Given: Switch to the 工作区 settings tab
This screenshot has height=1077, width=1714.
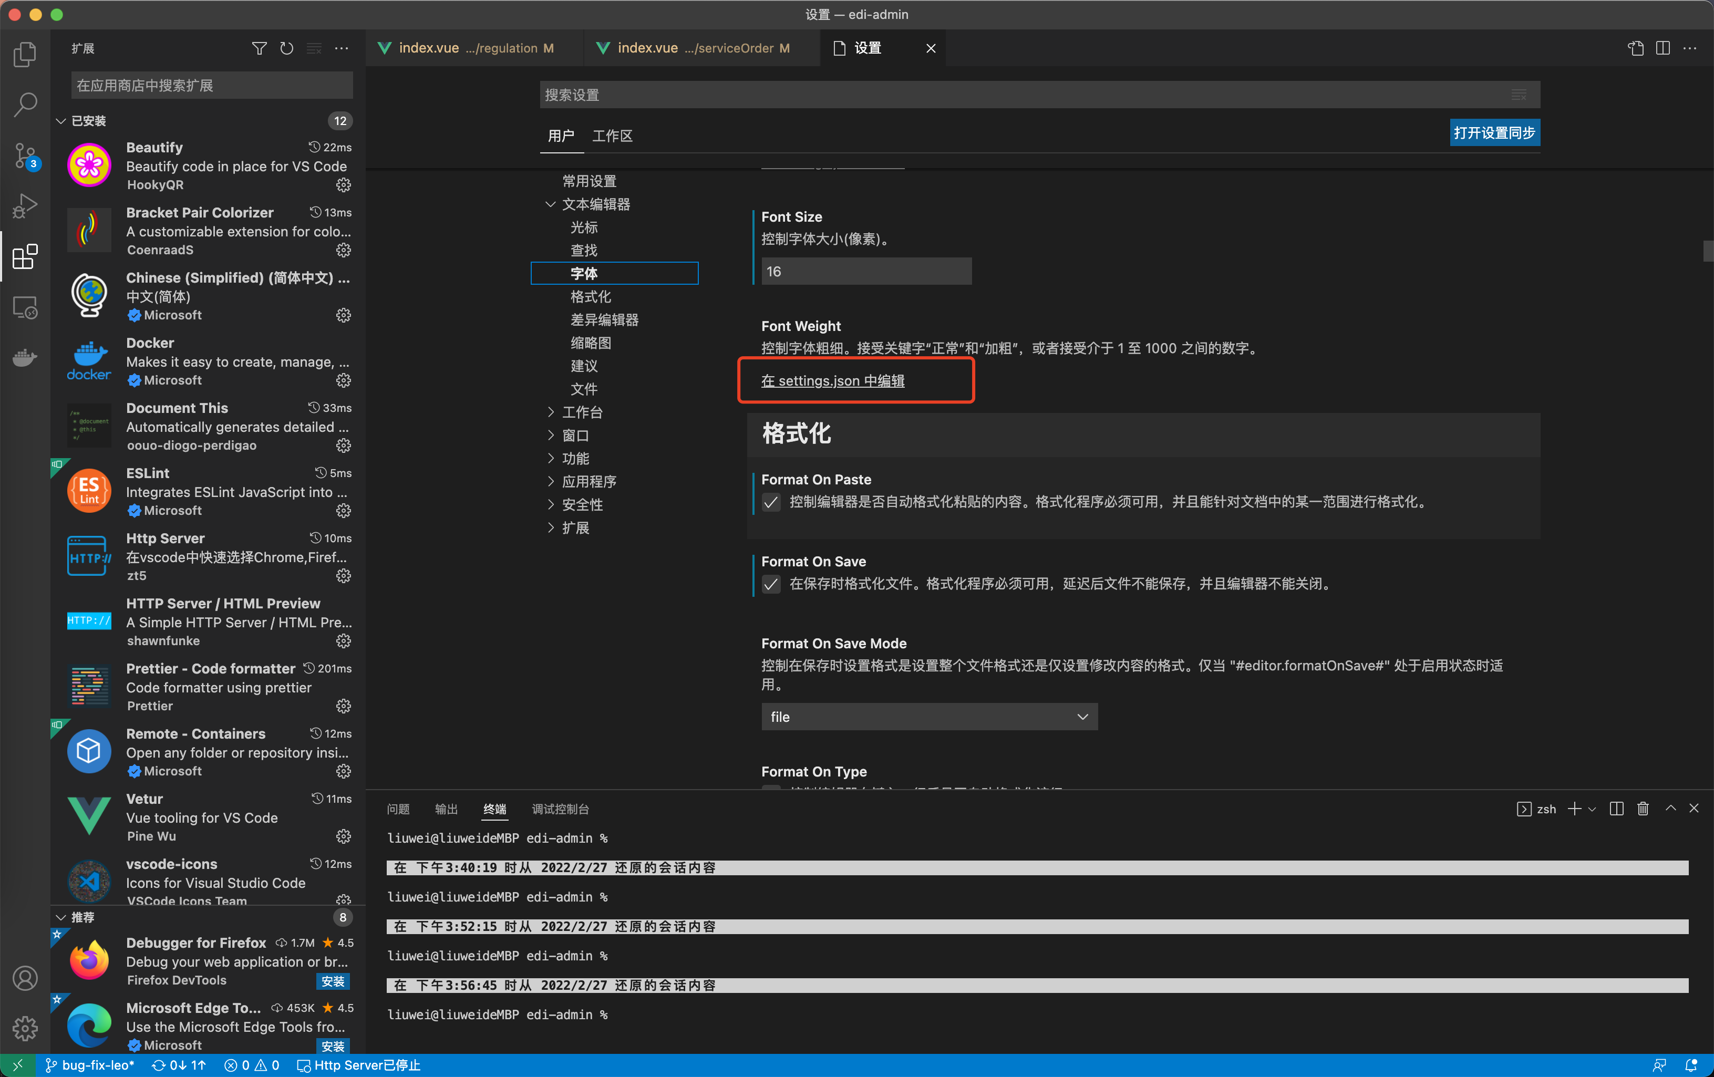Looking at the screenshot, I should (612, 136).
